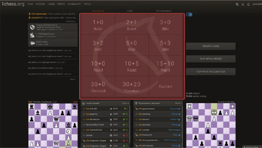Open the search magnifier icon

pyautogui.click(x=237, y=4)
